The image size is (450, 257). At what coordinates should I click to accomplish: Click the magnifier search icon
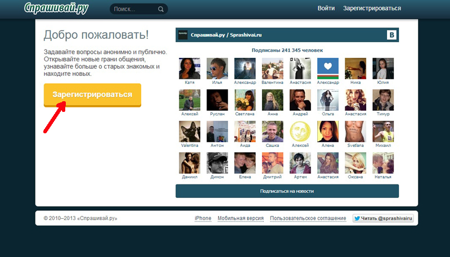(161, 9)
